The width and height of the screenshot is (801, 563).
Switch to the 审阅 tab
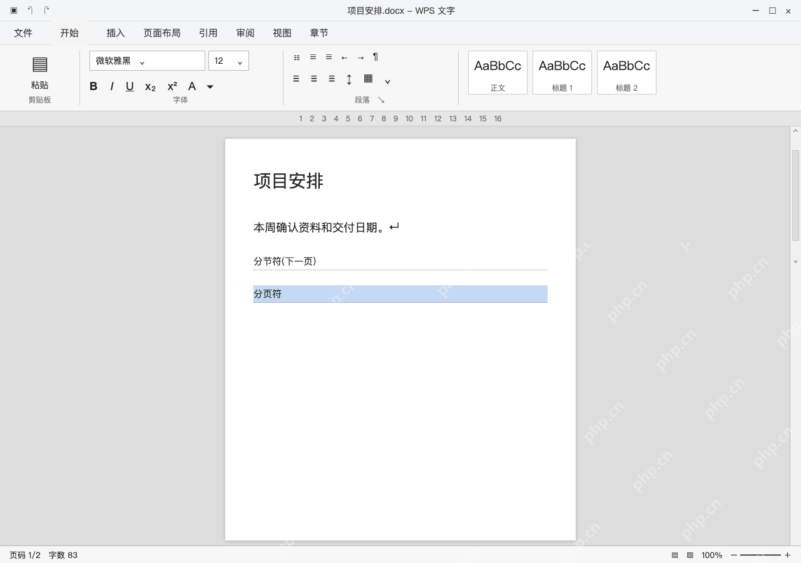(x=245, y=33)
